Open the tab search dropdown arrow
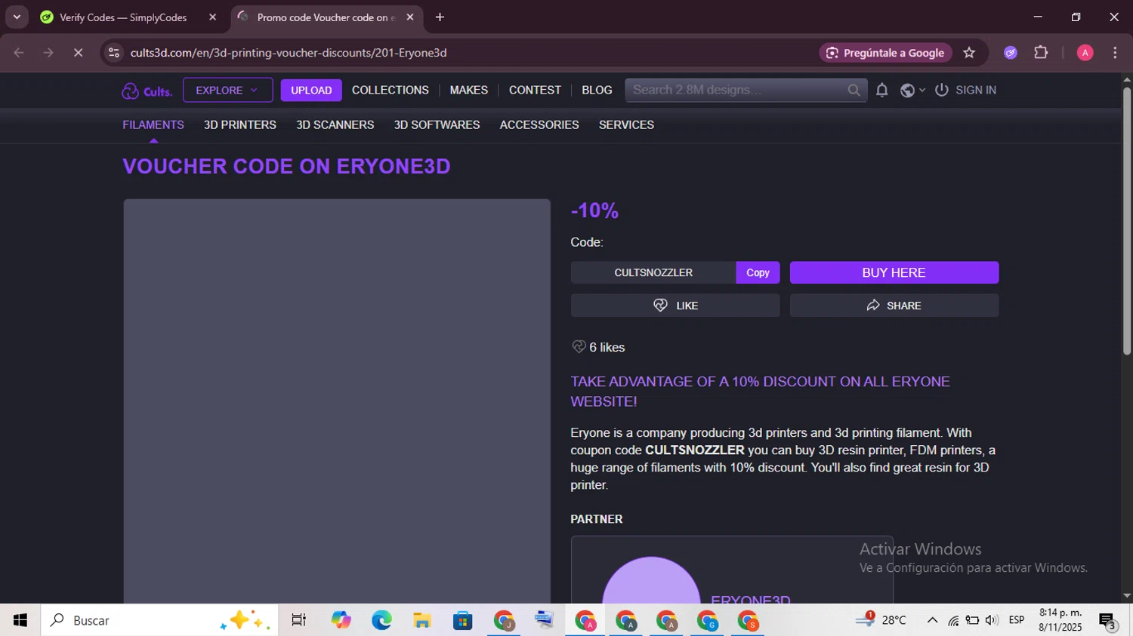 pos(17,17)
